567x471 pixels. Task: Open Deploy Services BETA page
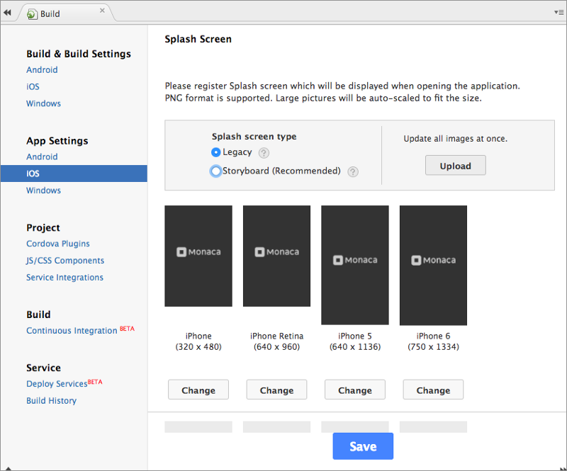point(64,383)
